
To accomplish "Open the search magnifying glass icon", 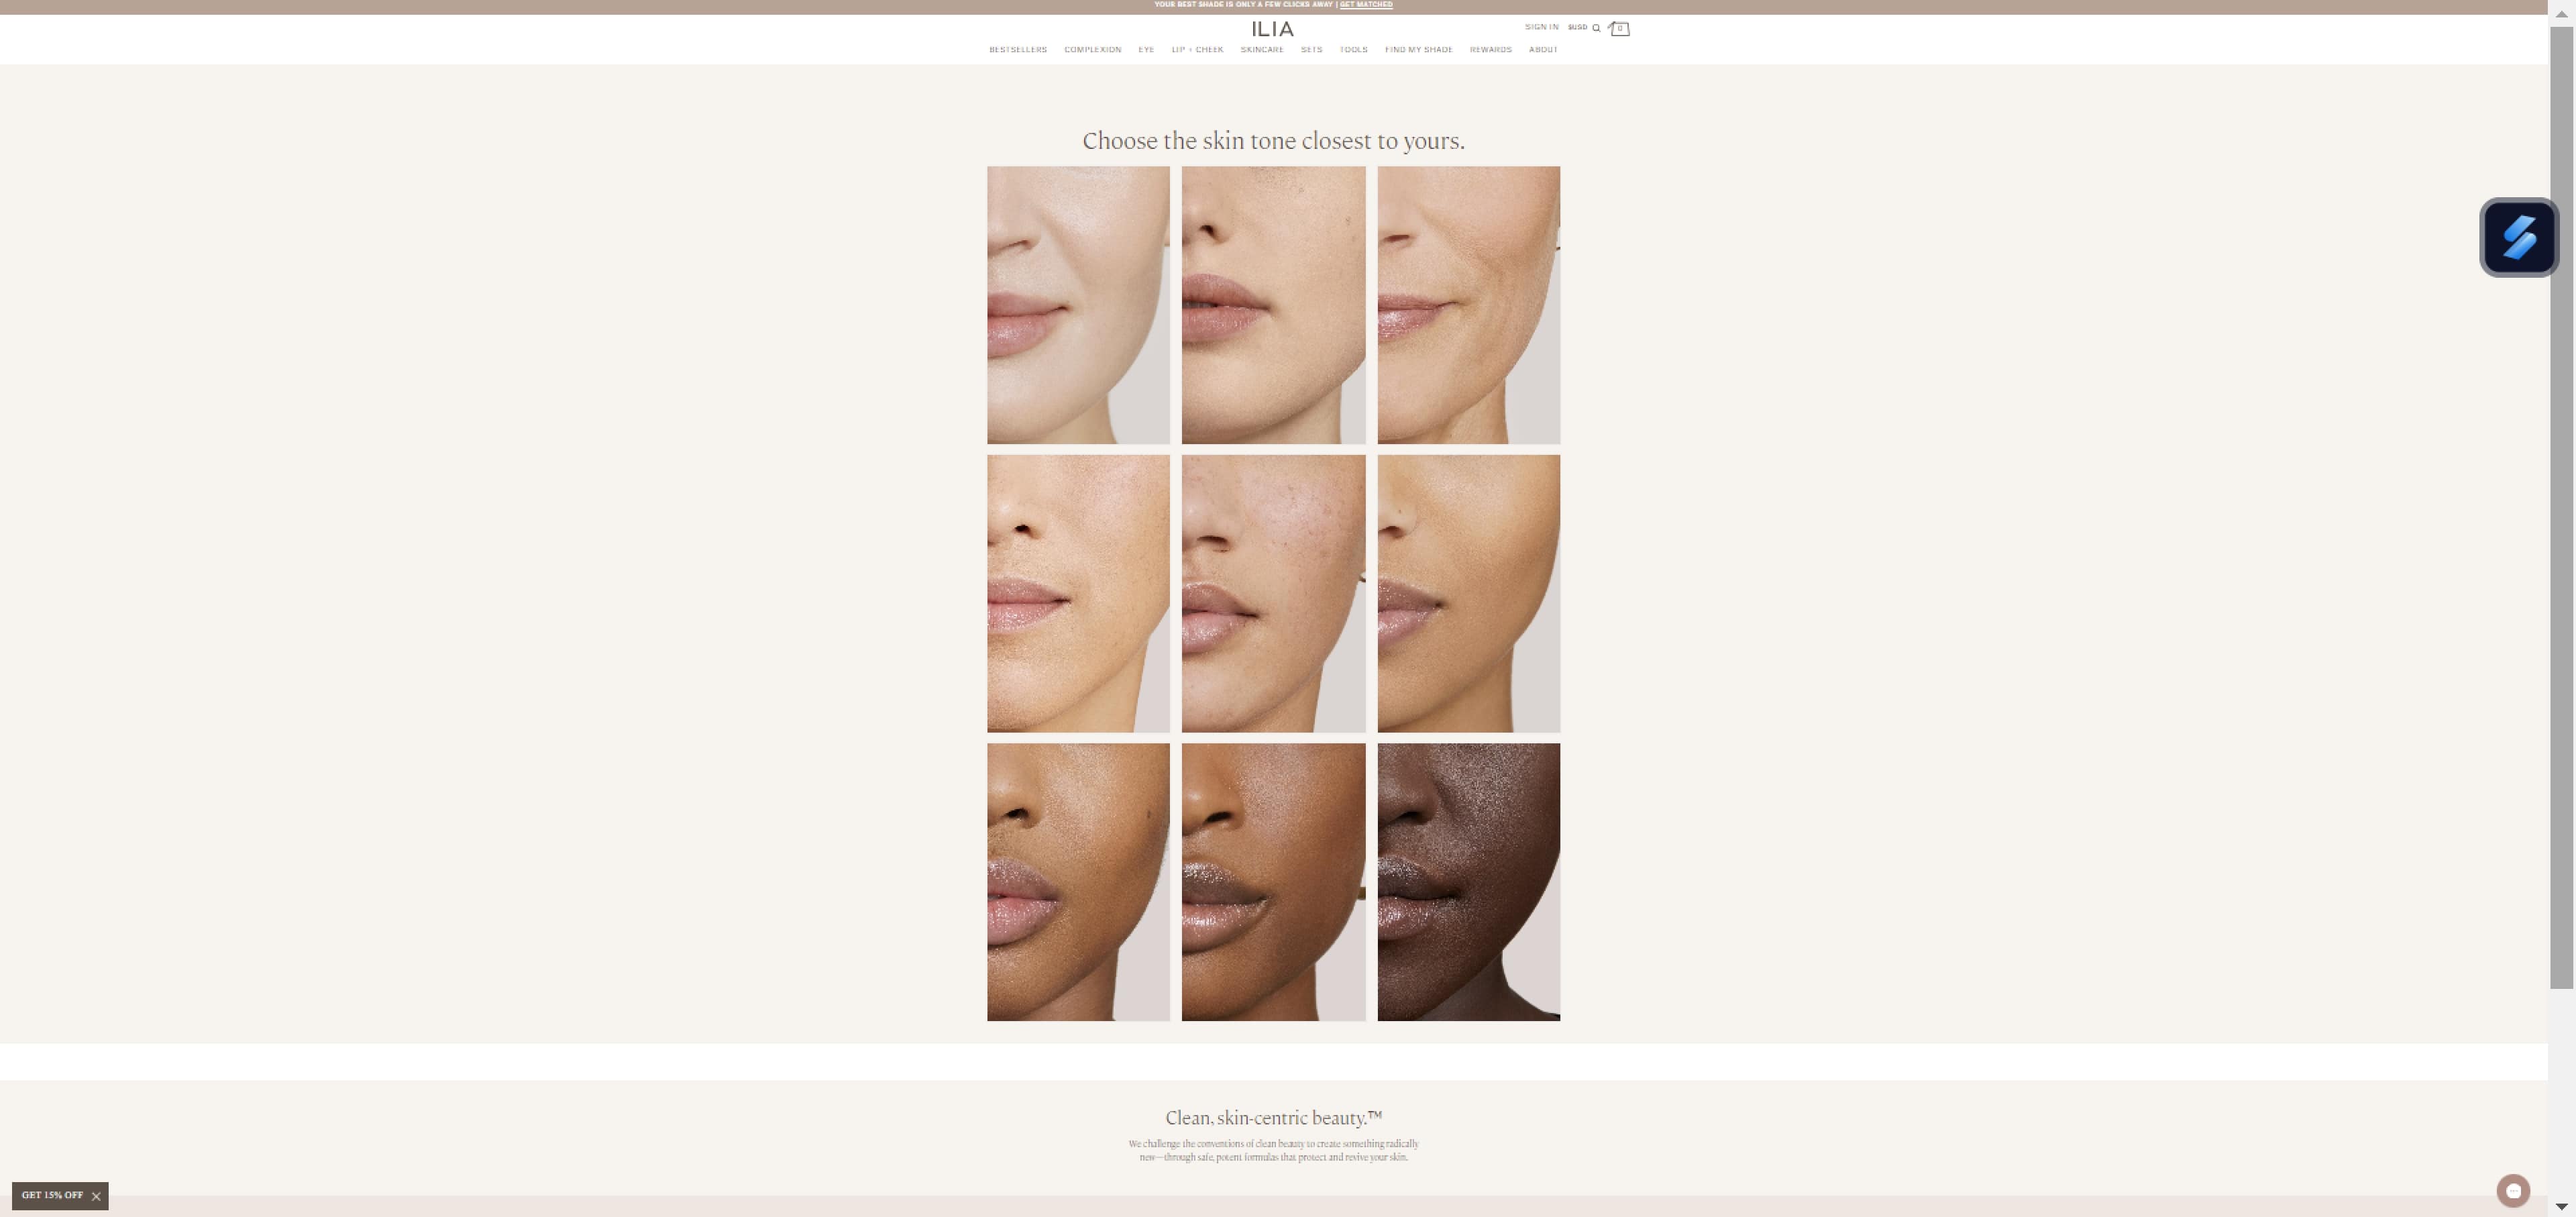I will coord(1597,27).
